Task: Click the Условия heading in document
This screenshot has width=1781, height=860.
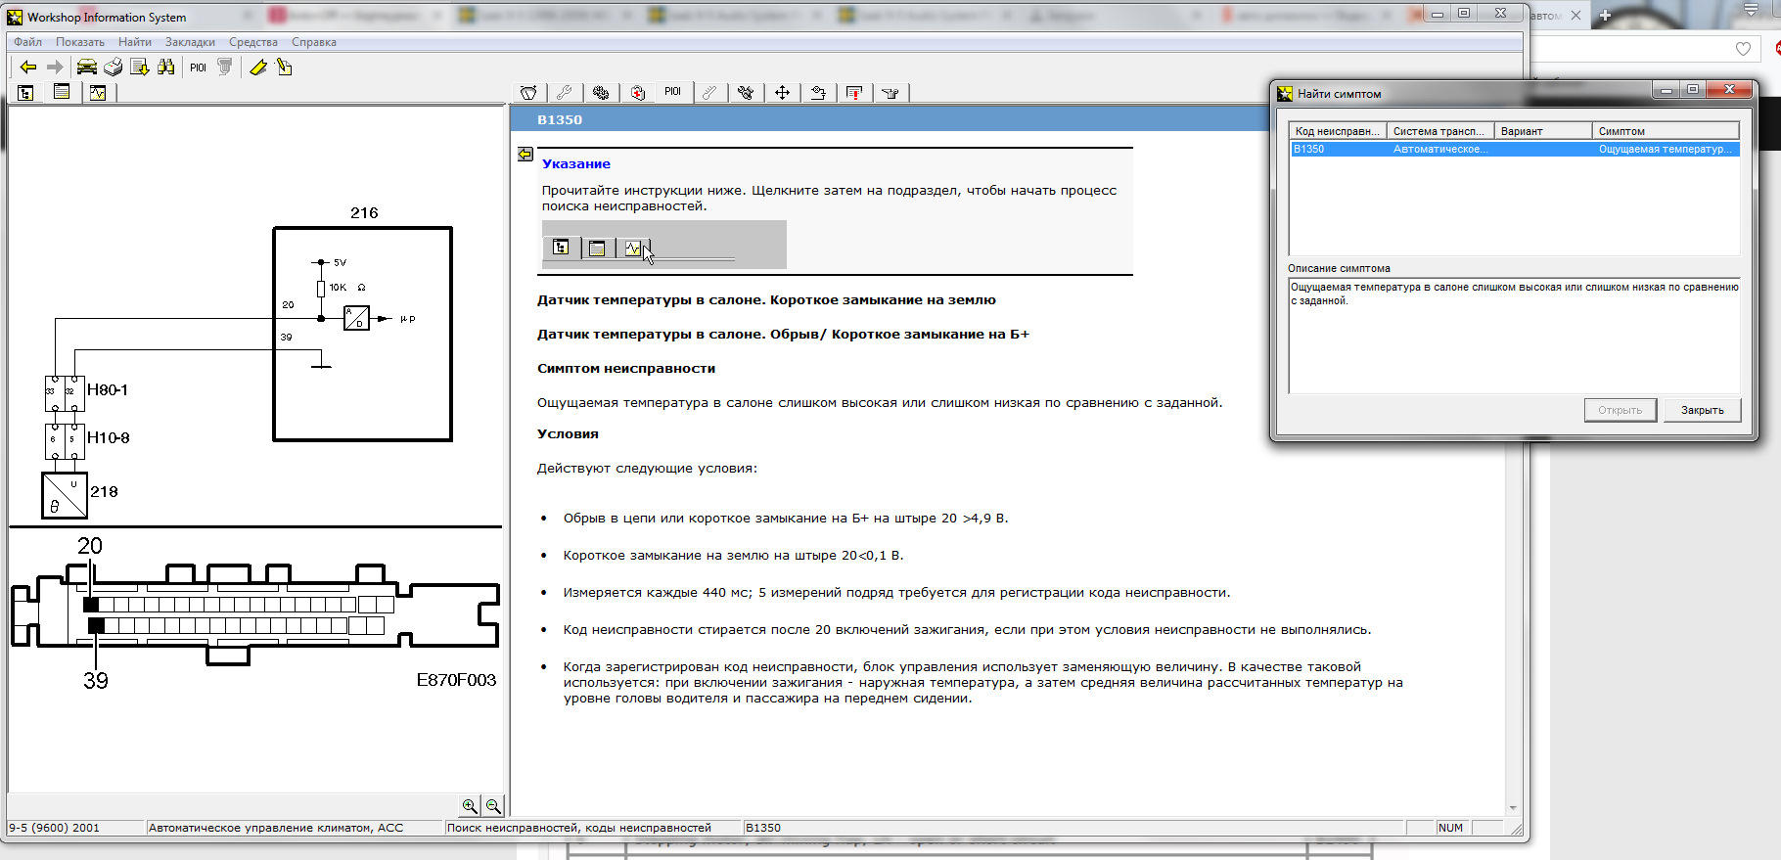Action: point(568,433)
